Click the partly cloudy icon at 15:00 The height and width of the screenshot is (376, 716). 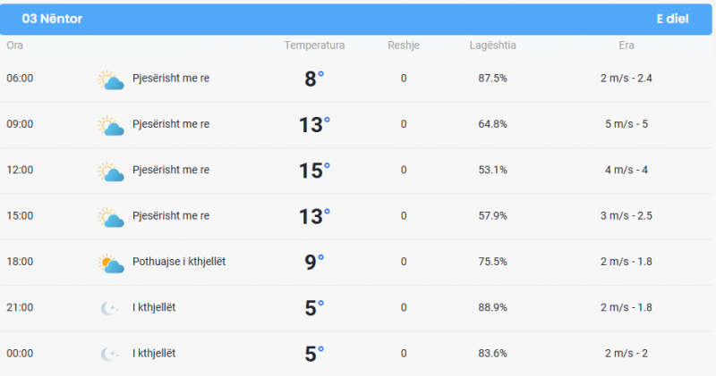[111, 217]
